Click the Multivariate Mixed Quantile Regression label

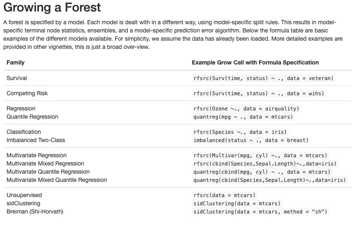pyautogui.click(x=57, y=180)
